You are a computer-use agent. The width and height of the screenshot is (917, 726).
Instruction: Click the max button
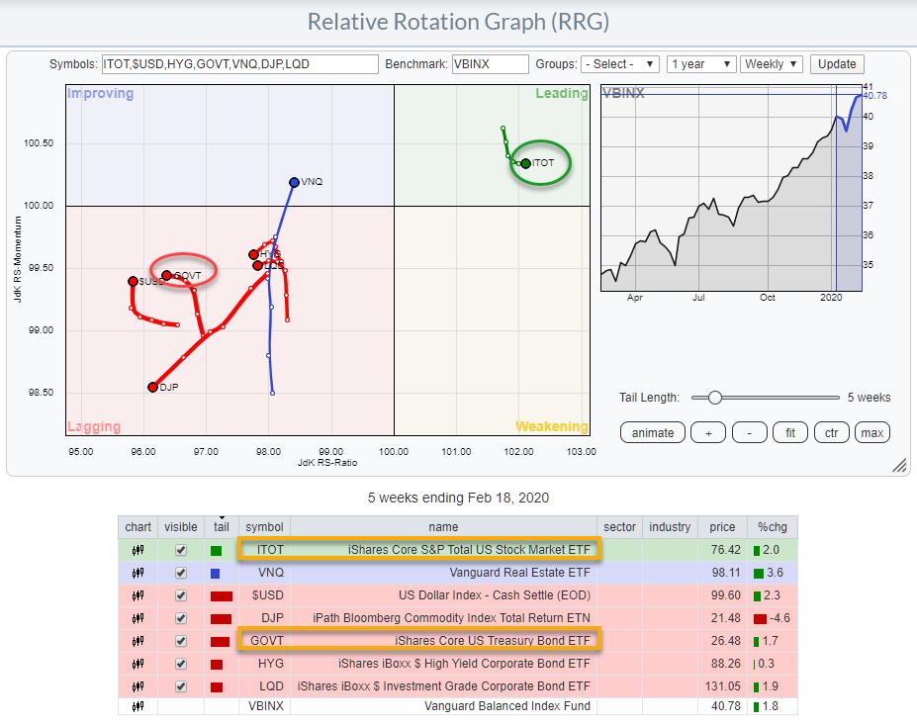[871, 433]
